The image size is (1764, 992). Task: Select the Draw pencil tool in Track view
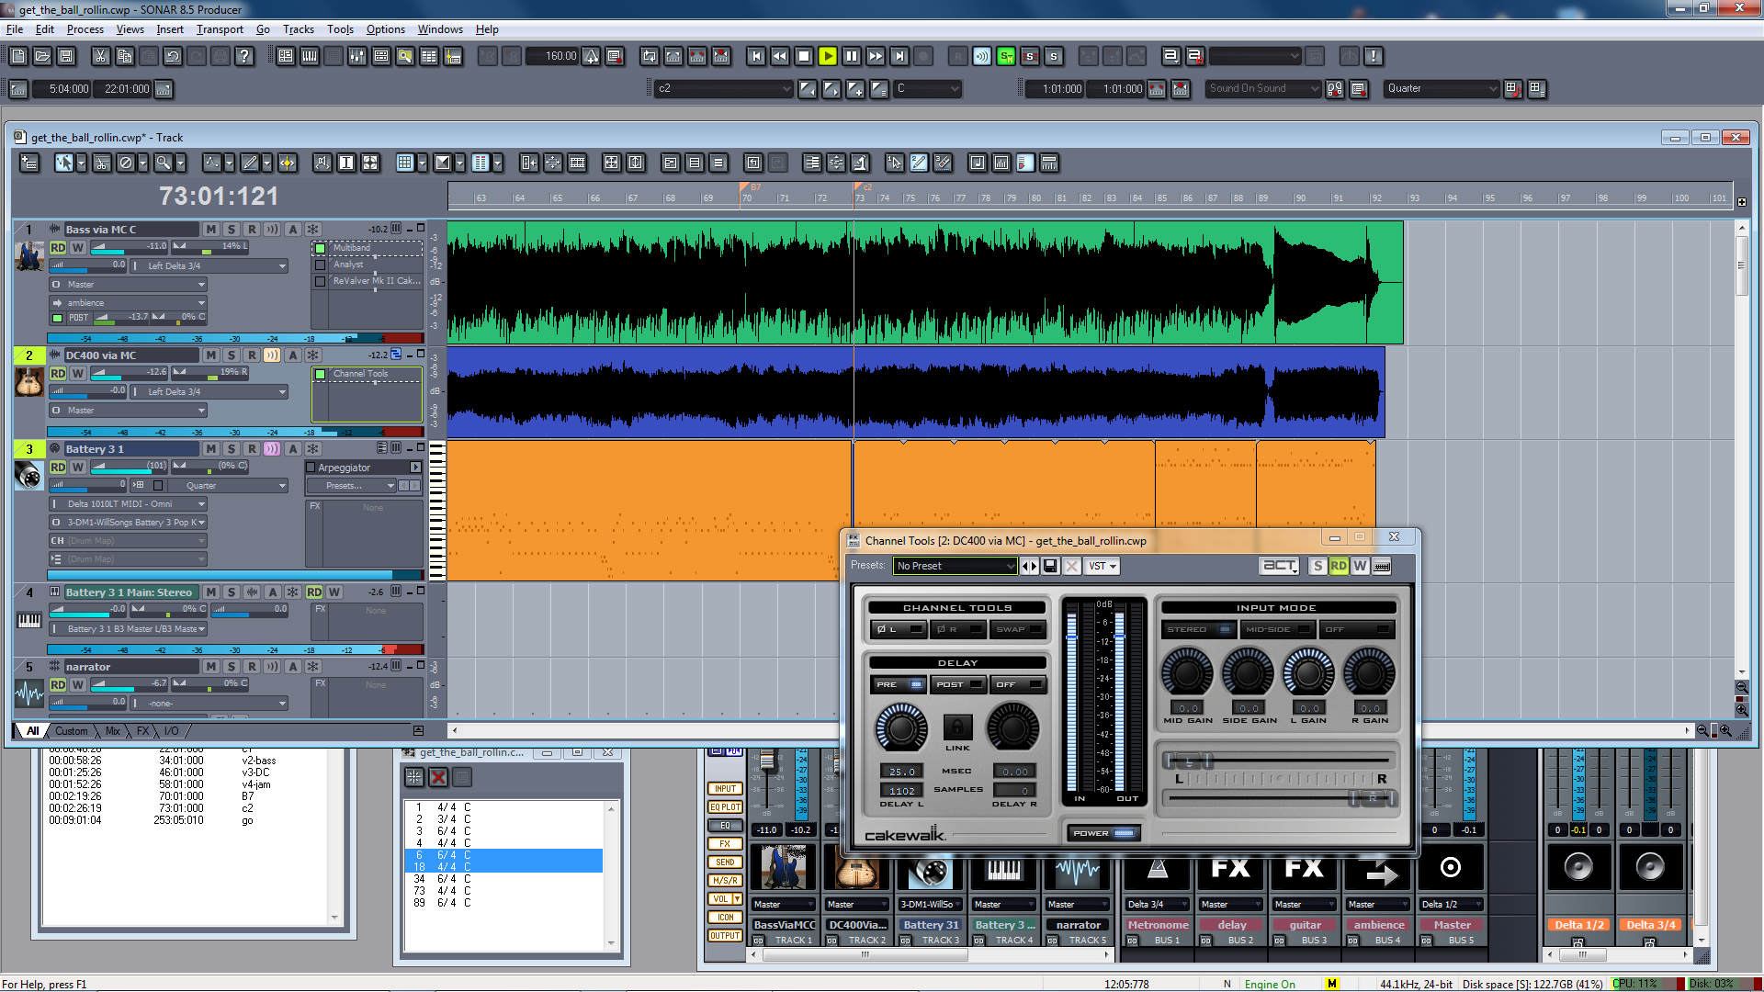pos(249,163)
